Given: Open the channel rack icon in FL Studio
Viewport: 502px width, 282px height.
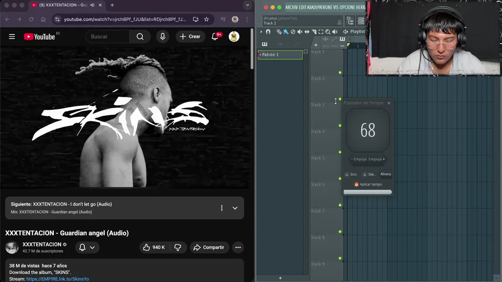Looking at the screenshot, I should click(361, 21).
